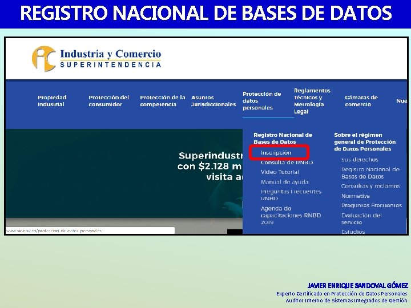
Task: Open Protección de la competencia menu
Action: [x=163, y=101]
